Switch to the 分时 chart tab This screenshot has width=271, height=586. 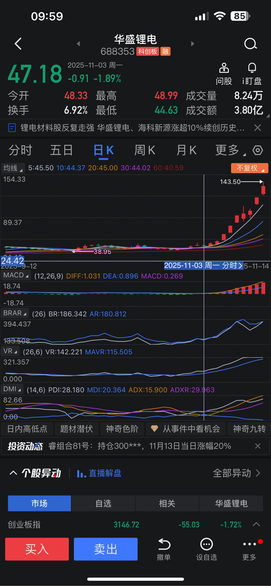click(20, 150)
